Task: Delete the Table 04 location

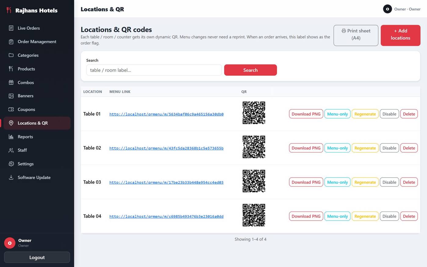Action: (409, 216)
